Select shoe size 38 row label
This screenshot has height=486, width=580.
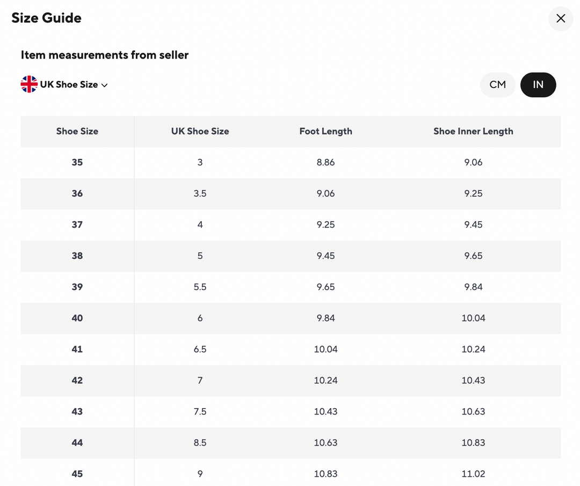[77, 256]
